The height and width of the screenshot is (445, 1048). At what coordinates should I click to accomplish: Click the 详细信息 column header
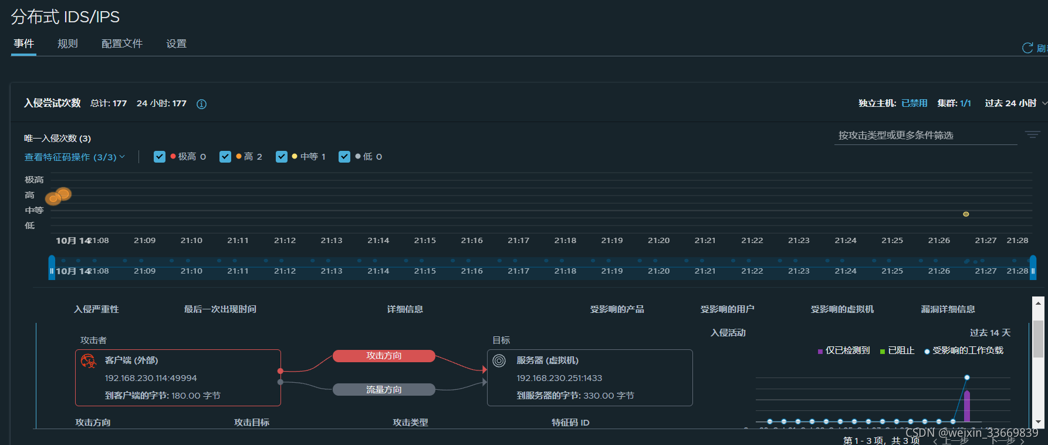click(x=405, y=309)
